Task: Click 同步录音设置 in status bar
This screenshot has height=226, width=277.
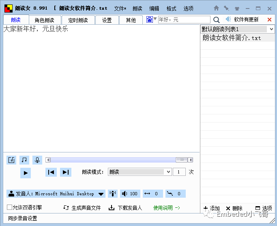Action: pyautogui.click(x=23, y=218)
